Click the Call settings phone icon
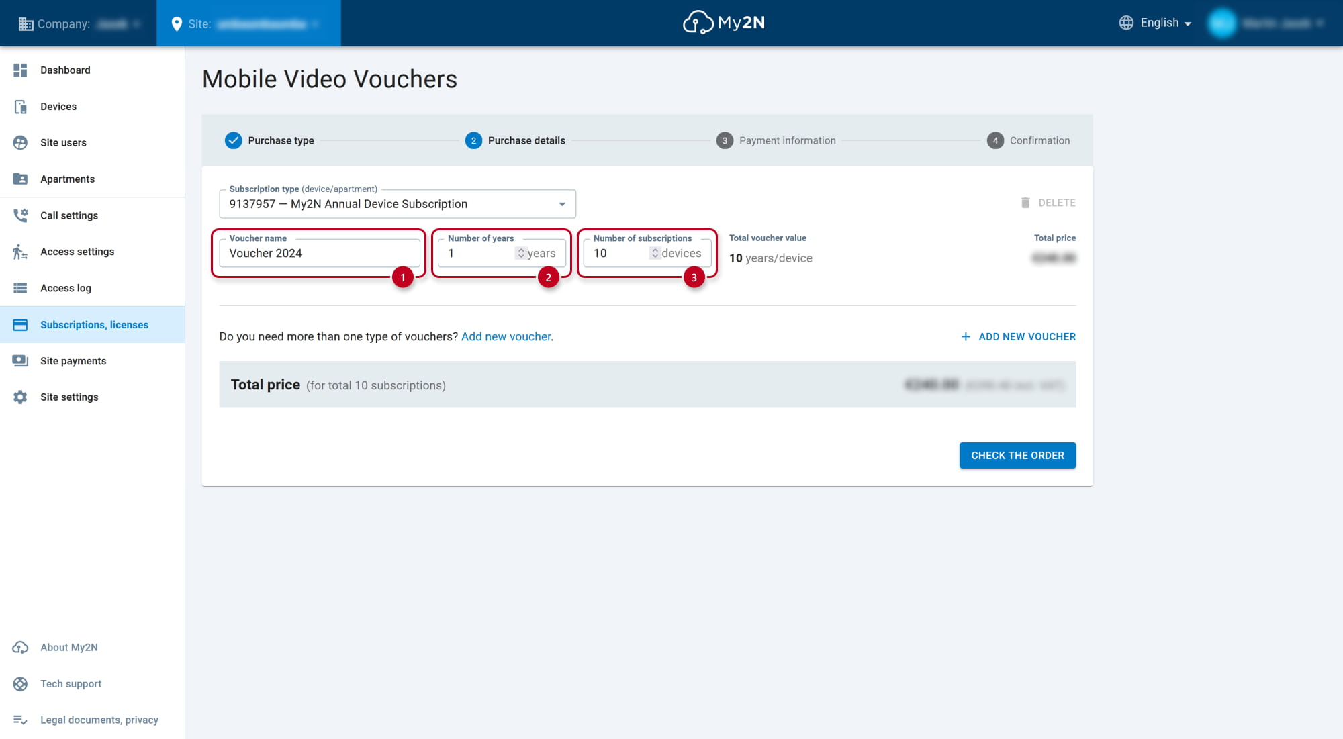Image resolution: width=1343 pixels, height=739 pixels. click(20, 215)
